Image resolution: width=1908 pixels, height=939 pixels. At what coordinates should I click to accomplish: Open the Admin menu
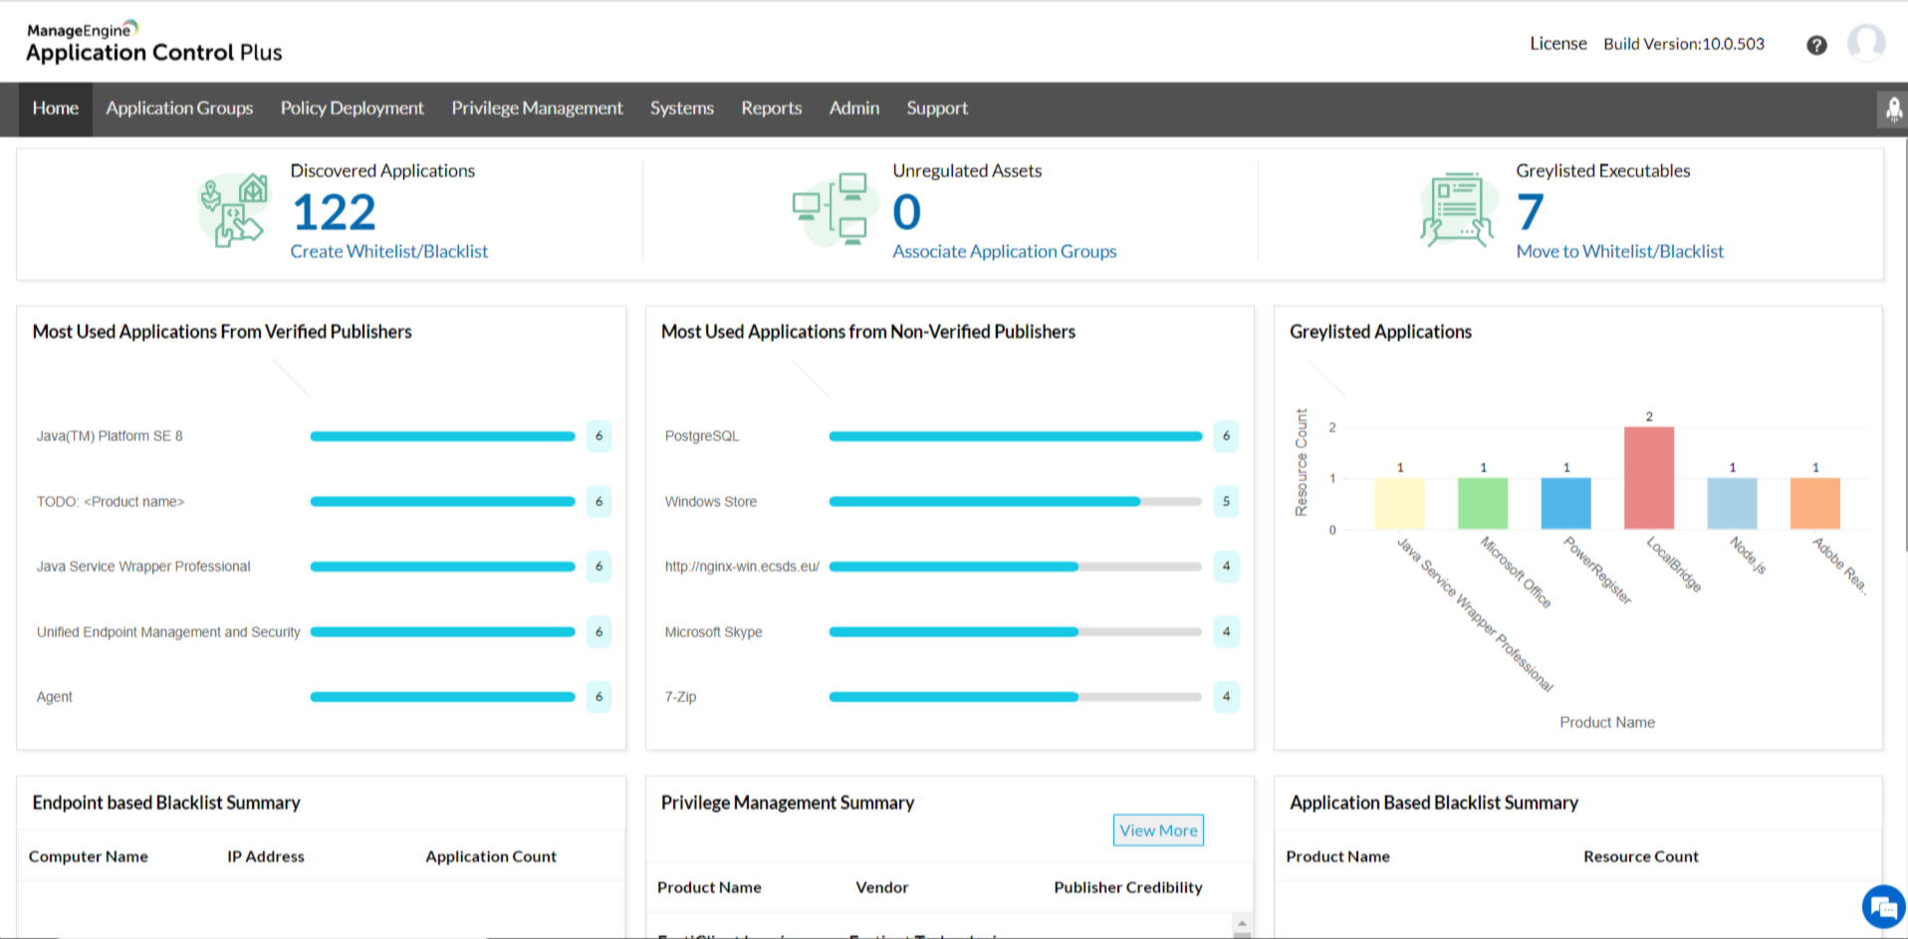tap(854, 109)
